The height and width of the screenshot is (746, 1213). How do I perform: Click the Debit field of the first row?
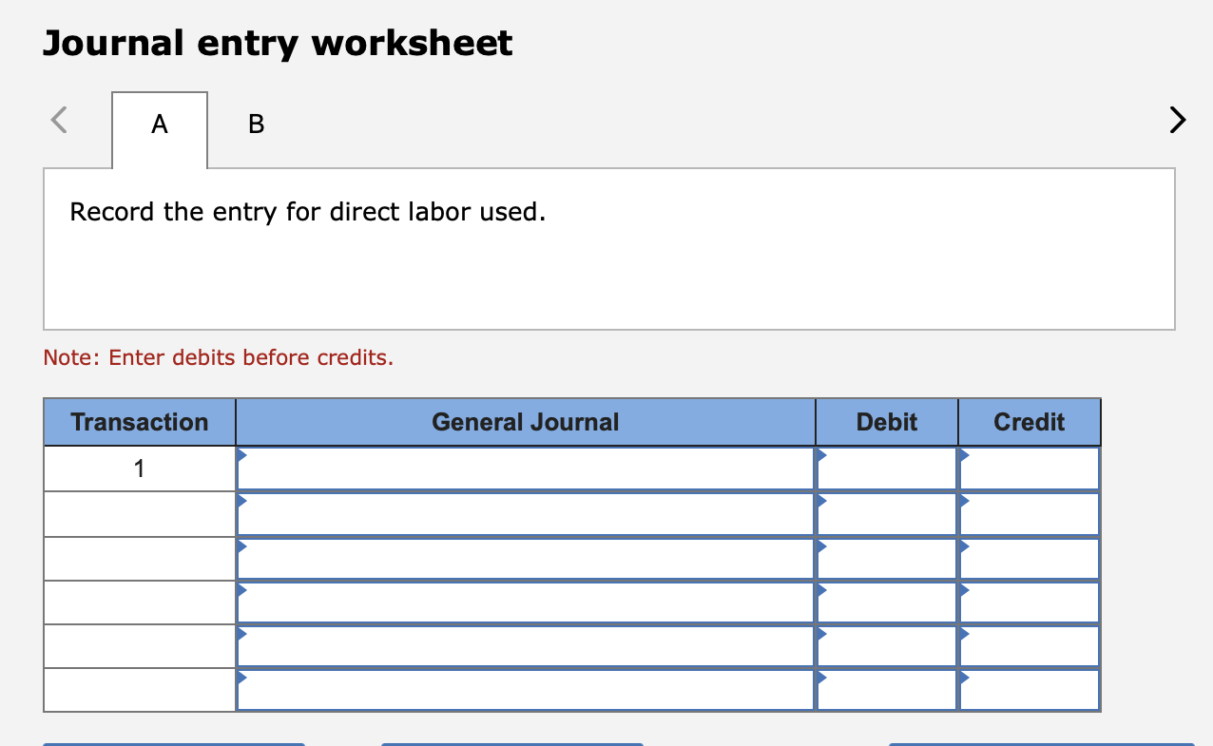889,469
